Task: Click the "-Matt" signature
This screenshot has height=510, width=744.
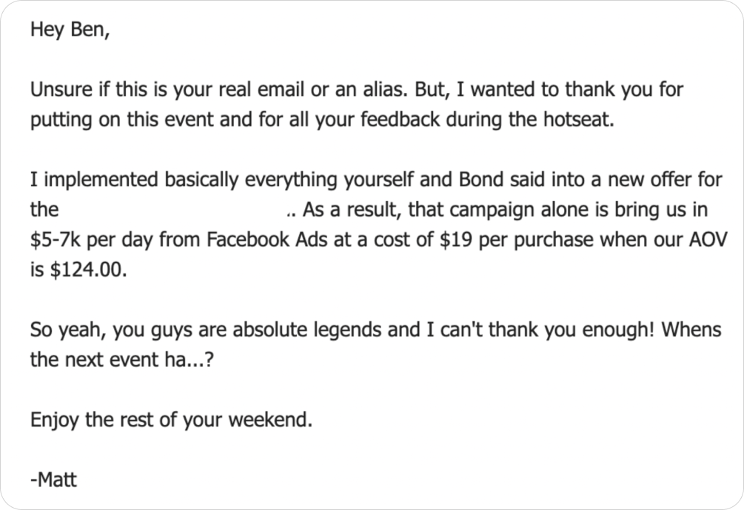Action: (53, 480)
